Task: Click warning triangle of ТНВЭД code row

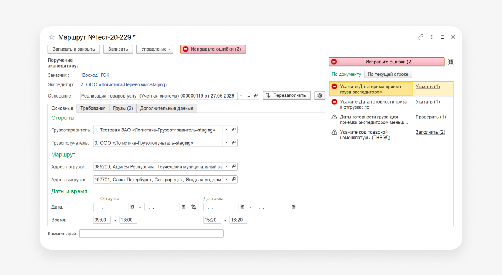Action: [334, 132]
